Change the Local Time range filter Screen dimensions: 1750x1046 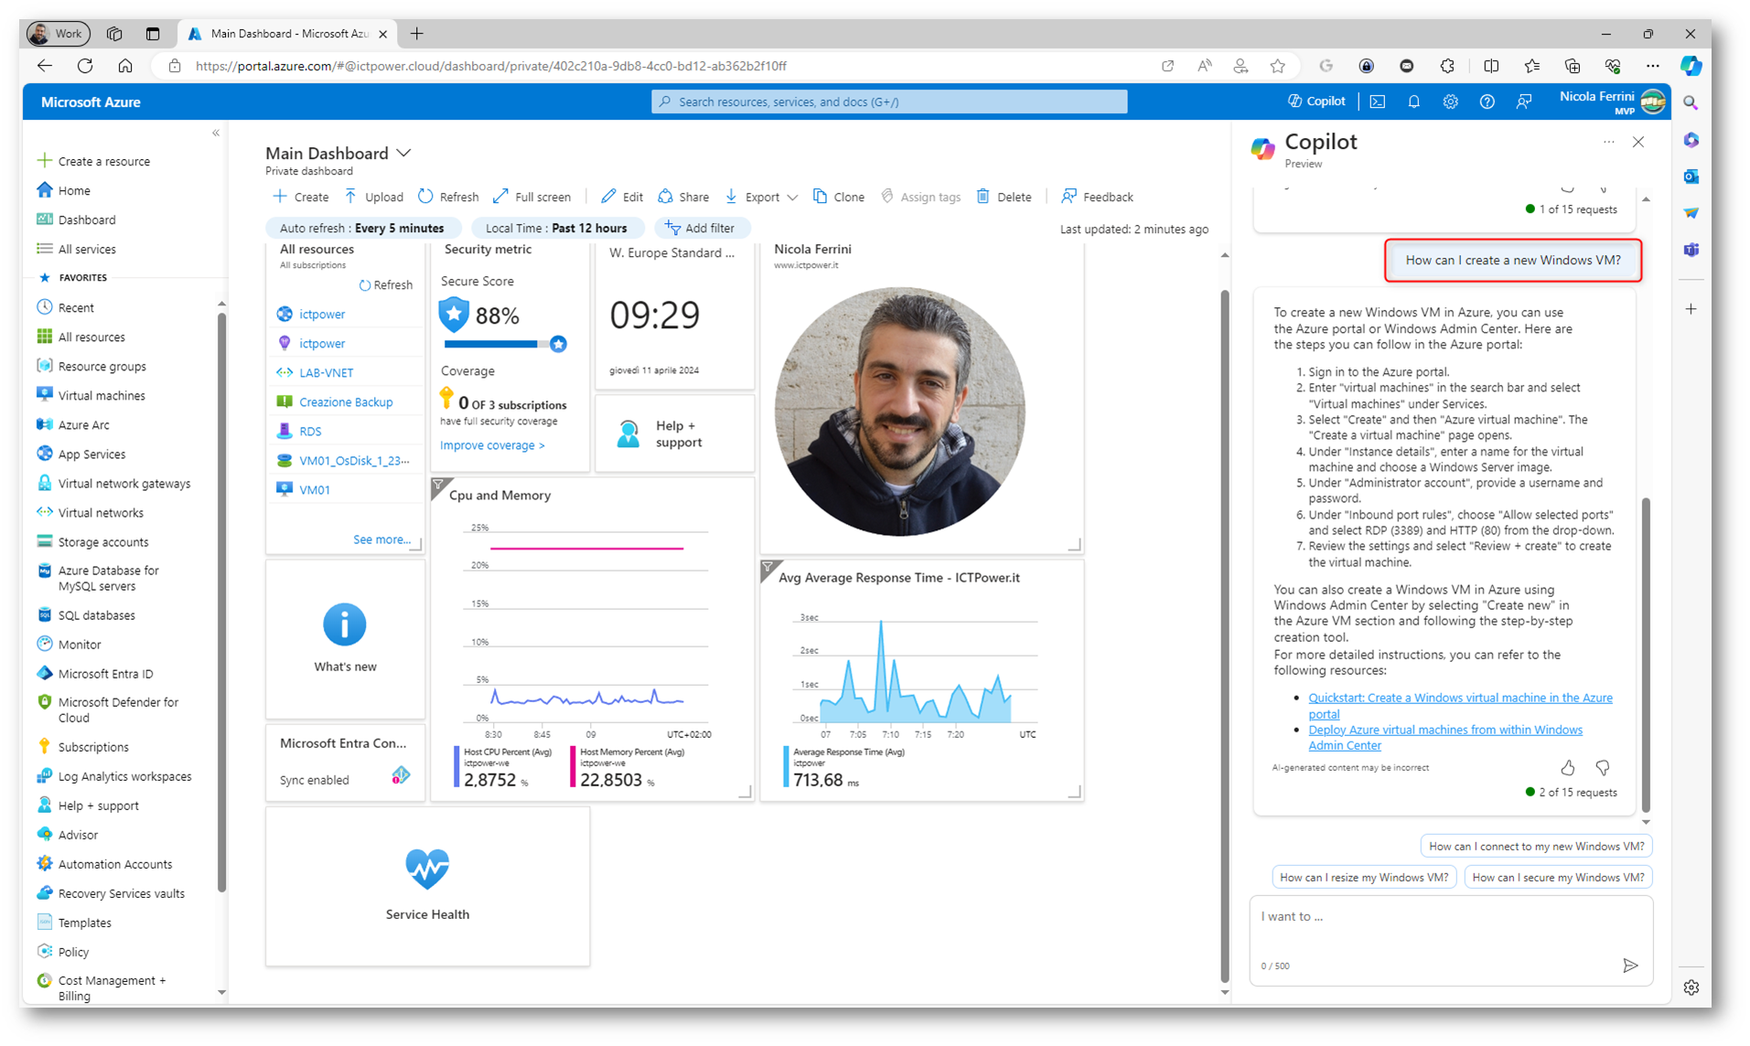556,229
